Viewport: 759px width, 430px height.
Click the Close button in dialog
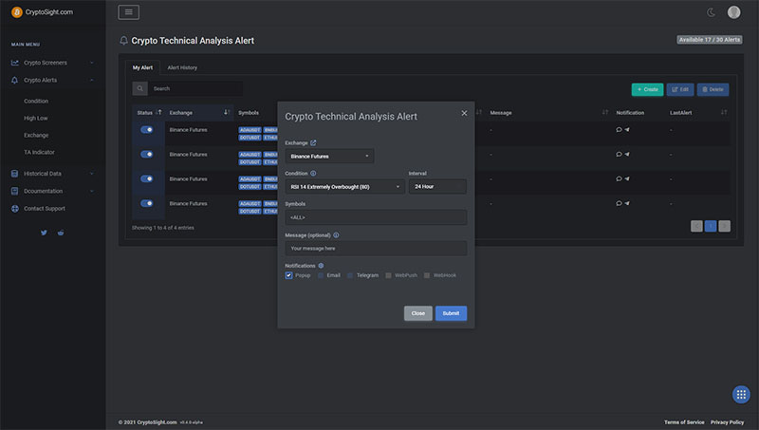pyautogui.click(x=417, y=313)
